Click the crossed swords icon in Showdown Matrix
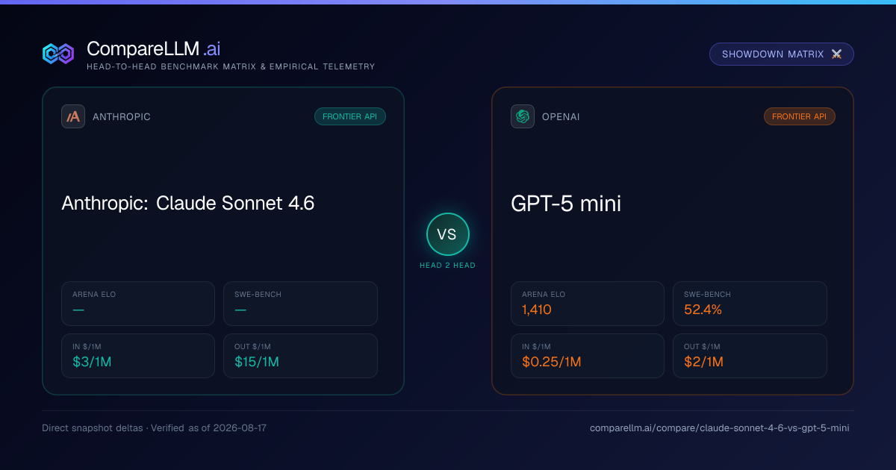This screenshot has width=896, height=470. click(836, 54)
